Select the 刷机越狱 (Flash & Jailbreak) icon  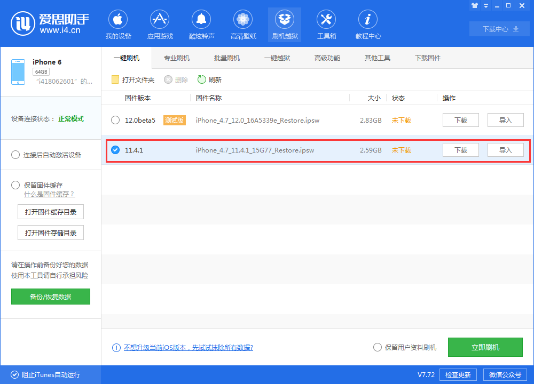[x=285, y=24]
